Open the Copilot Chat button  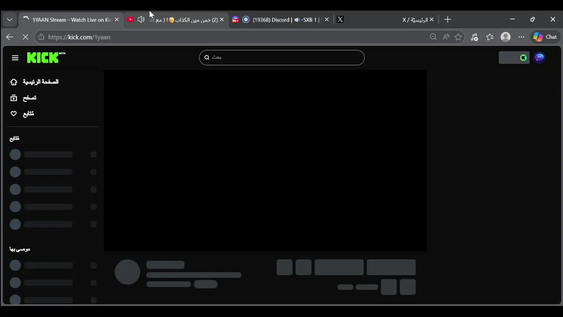545,37
